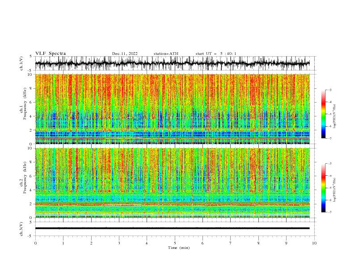Click time axis tick label "6" minutes

[202, 243]
